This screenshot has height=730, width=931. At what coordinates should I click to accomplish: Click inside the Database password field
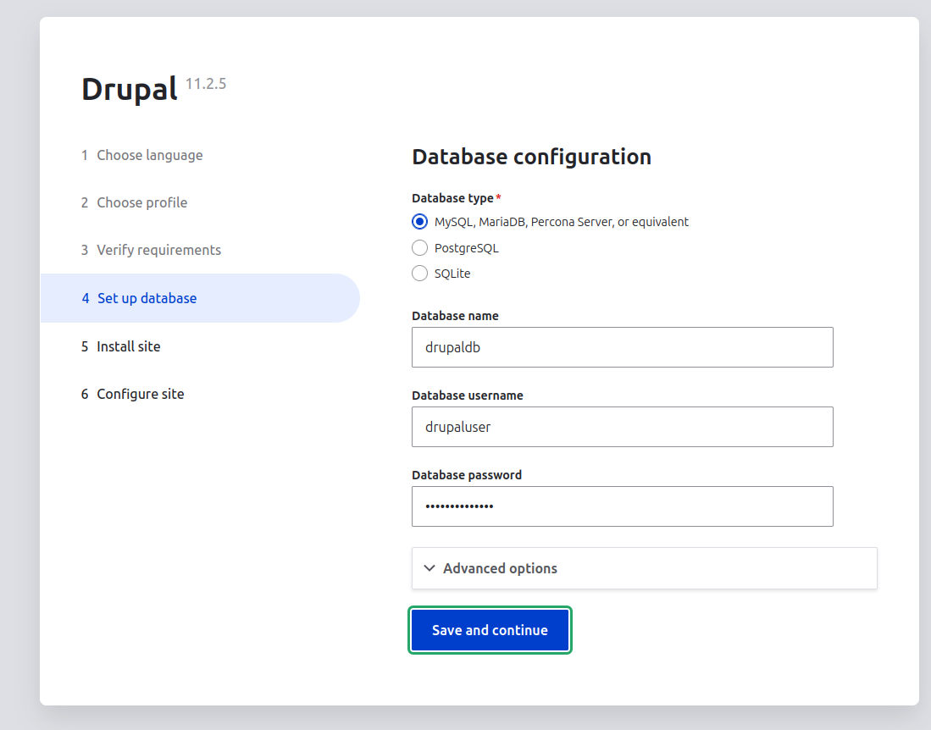pyautogui.click(x=622, y=506)
